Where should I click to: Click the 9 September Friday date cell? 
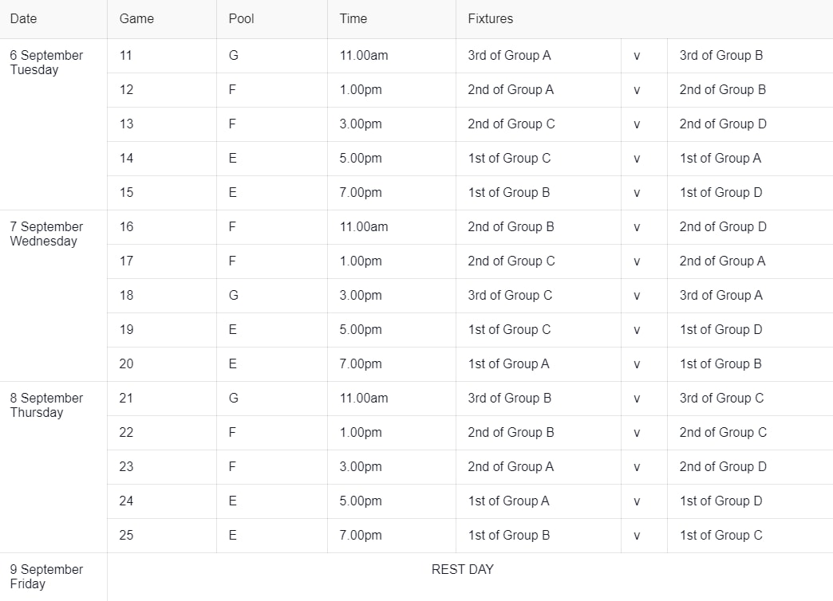(x=46, y=576)
